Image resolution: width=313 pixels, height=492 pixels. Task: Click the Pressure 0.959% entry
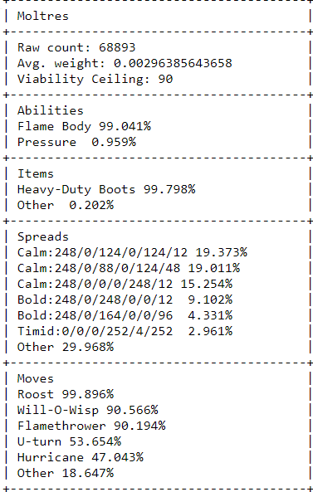(76, 142)
